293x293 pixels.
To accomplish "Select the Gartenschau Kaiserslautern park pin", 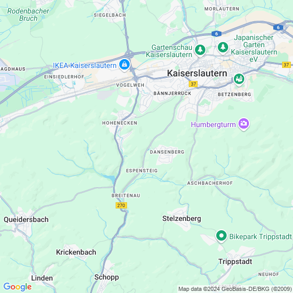I will [x=200, y=50].
